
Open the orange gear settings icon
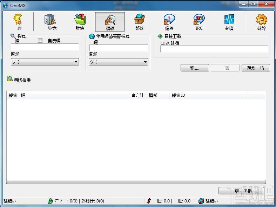(261, 19)
